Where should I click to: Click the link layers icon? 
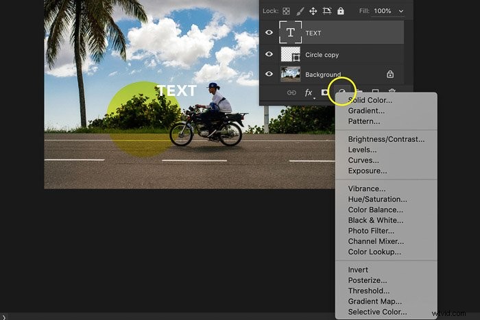[x=291, y=93]
